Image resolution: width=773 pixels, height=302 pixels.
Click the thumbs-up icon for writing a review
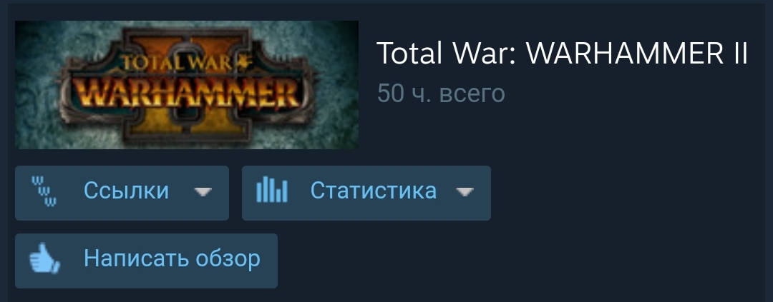pyautogui.click(x=44, y=258)
